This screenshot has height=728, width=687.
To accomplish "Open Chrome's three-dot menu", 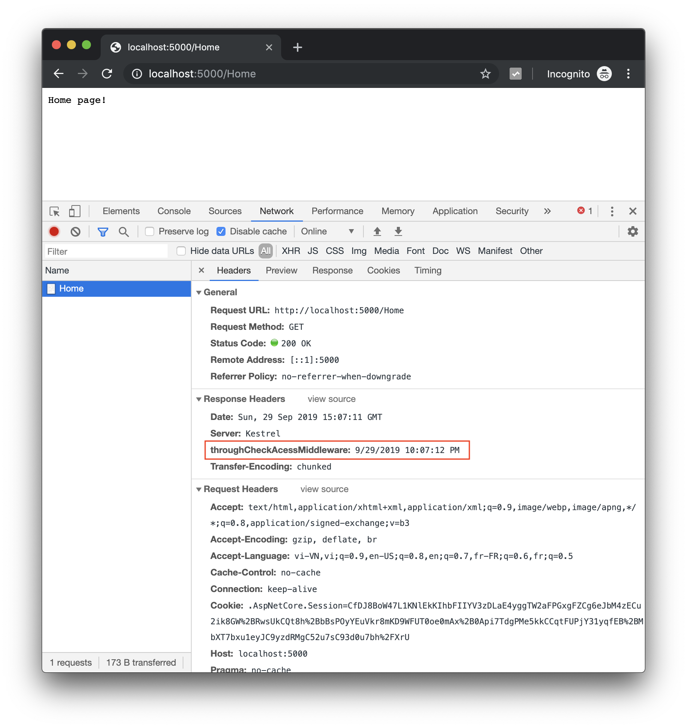I will click(x=628, y=74).
